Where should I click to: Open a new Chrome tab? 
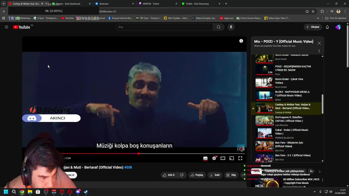226,4
